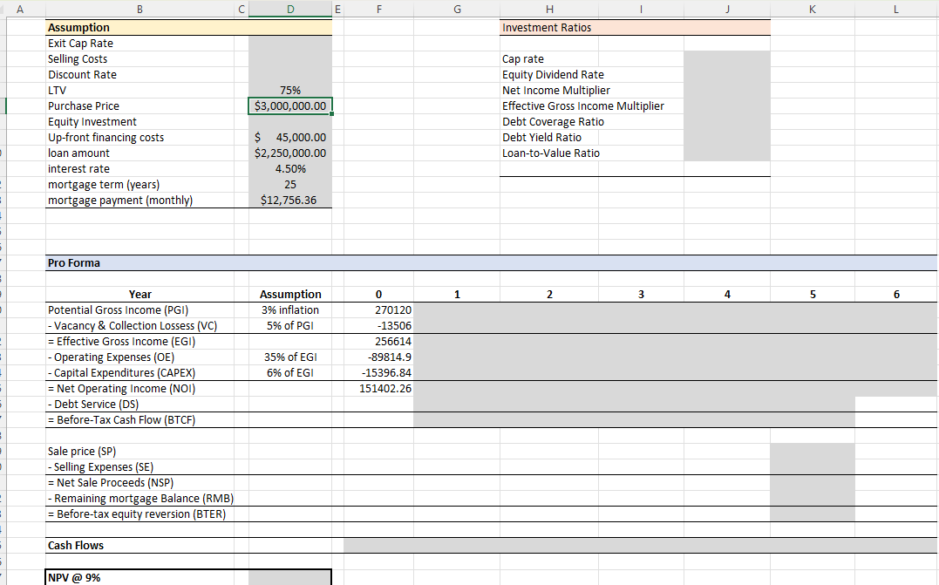
Task: Select CAPEX value -15396.84
Action: point(378,372)
